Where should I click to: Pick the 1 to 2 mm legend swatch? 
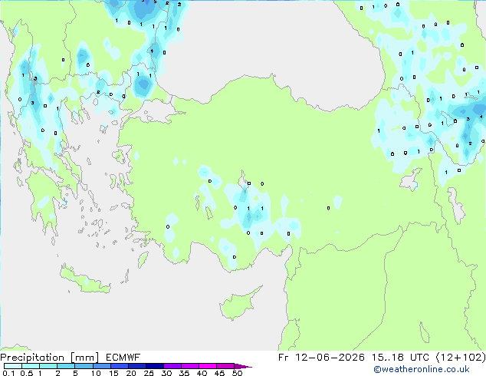48,366
